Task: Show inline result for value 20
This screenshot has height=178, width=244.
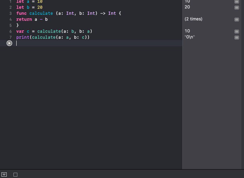Action: 237,8
